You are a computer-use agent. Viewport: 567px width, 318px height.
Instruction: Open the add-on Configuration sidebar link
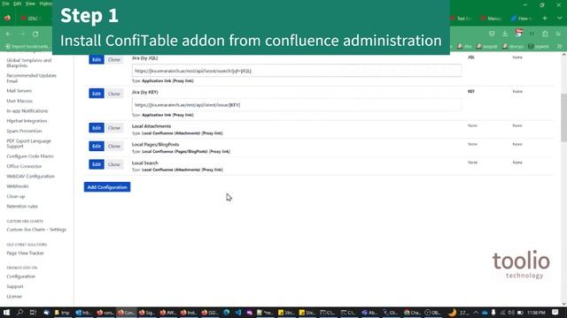coord(21,276)
